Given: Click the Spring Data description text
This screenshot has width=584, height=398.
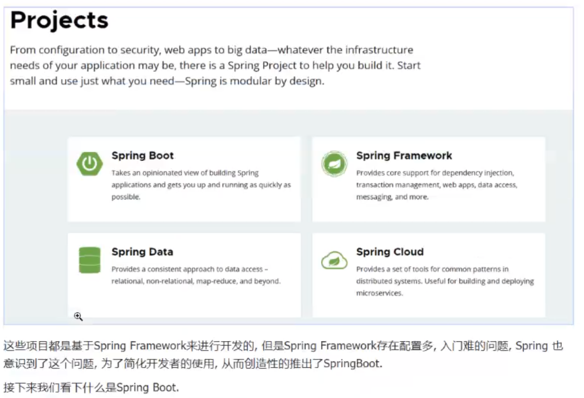Looking at the screenshot, I should pos(196,275).
